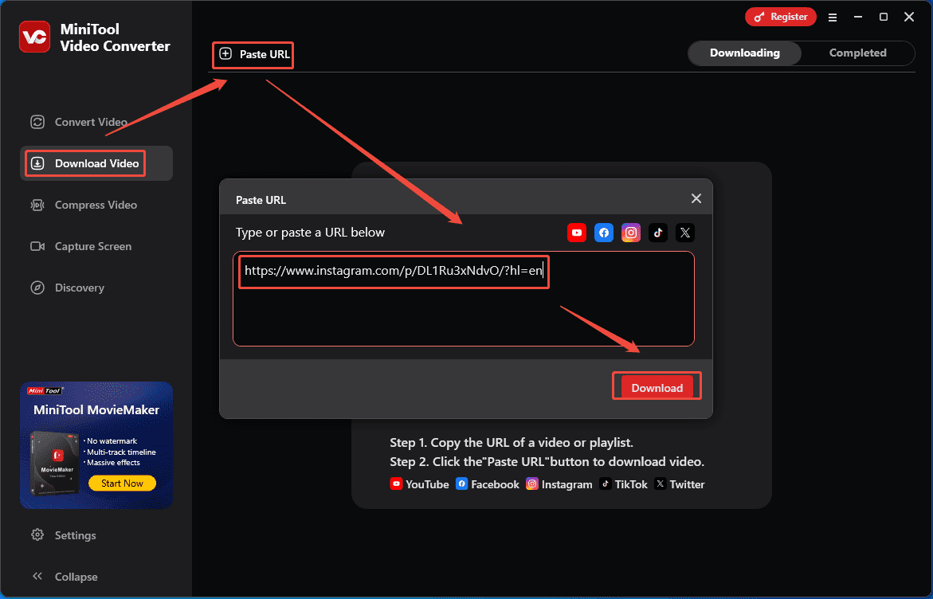This screenshot has height=599, width=933.
Task: Click the TikTok icon in Paste URL dialog
Action: point(658,233)
